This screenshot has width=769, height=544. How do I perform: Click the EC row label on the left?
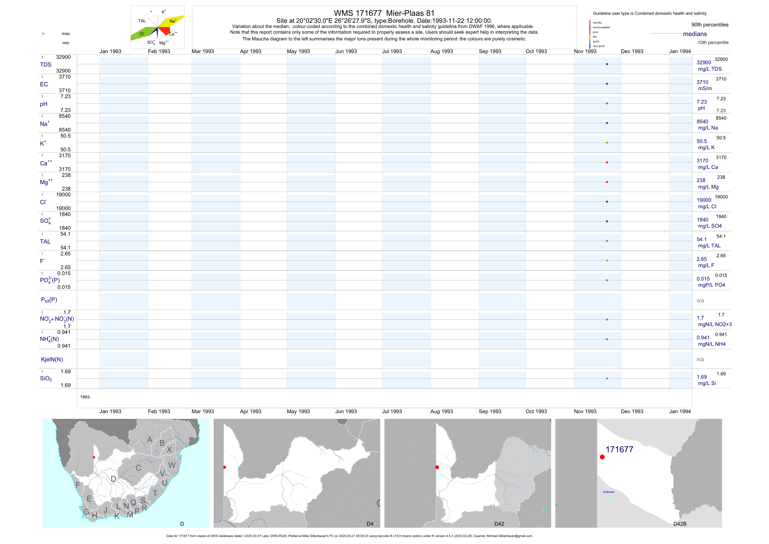pyautogui.click(x=44, y=84)
